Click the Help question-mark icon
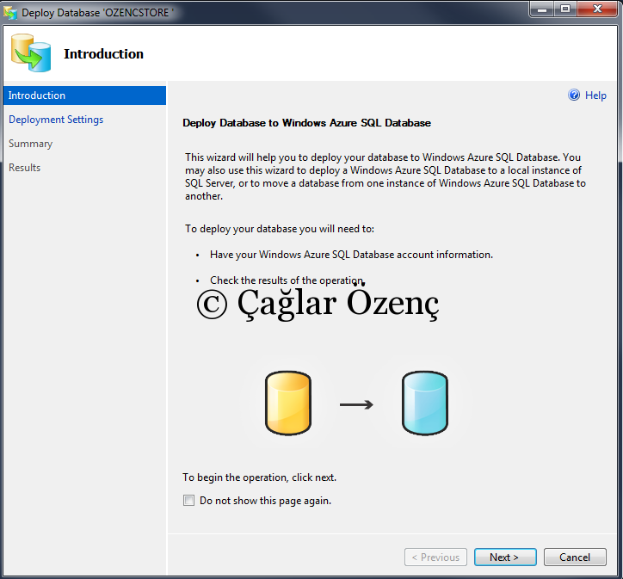Screen dimensions: 623x579 574,95
